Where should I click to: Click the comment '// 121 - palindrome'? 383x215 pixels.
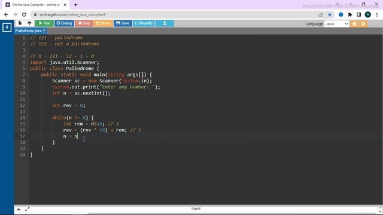pos(56,38)
